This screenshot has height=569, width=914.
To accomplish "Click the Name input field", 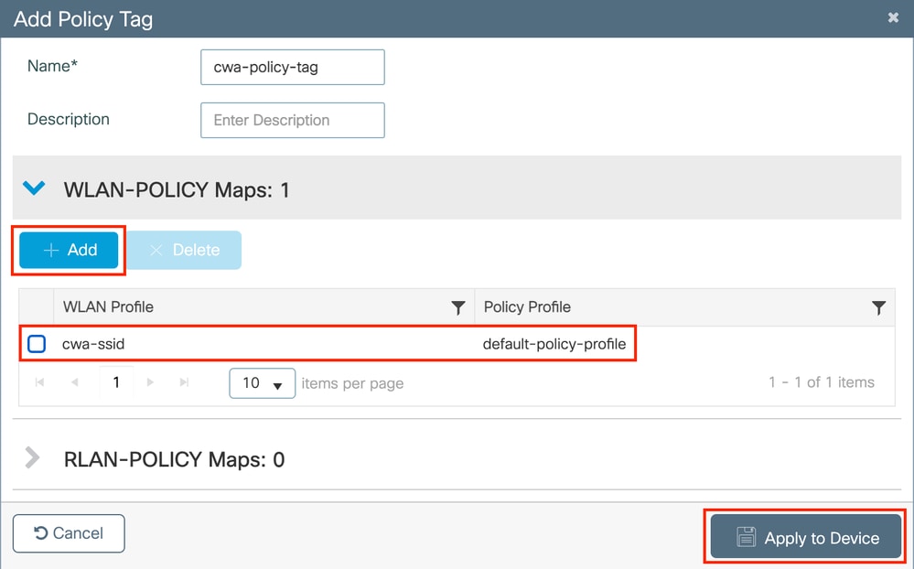I will tap(292, 67).
